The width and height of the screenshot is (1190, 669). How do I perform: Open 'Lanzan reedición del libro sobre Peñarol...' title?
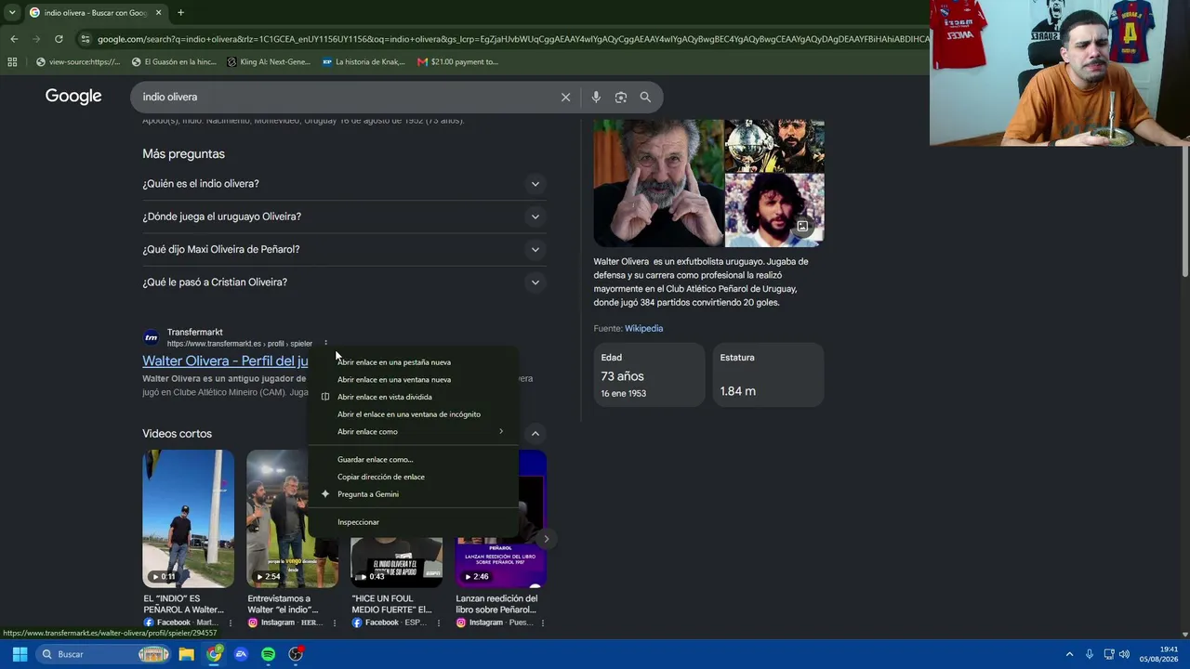point(496,604)
